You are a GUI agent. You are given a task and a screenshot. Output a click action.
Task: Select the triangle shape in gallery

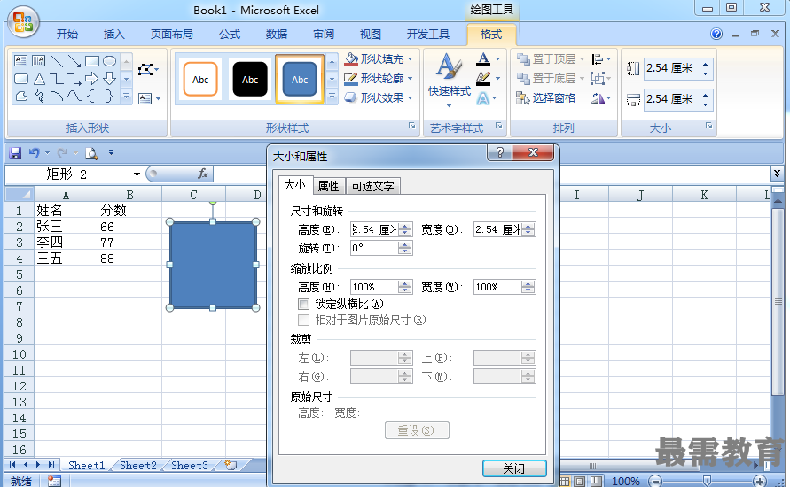coord(39,79)
